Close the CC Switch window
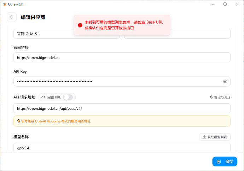 pos(237,4)
